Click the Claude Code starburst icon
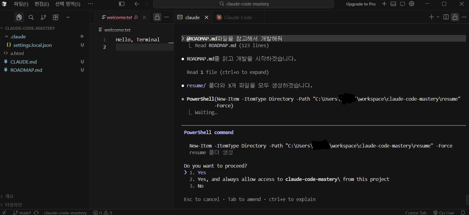The width and height of the screenshot is (469, 215). coord(219,17)
